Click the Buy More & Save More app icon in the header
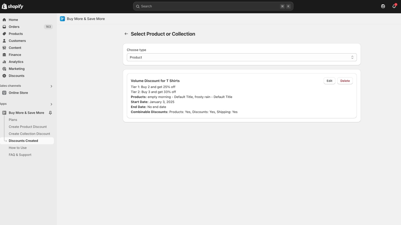The height and width of the screenshot is (225, 401). point(62,19)
